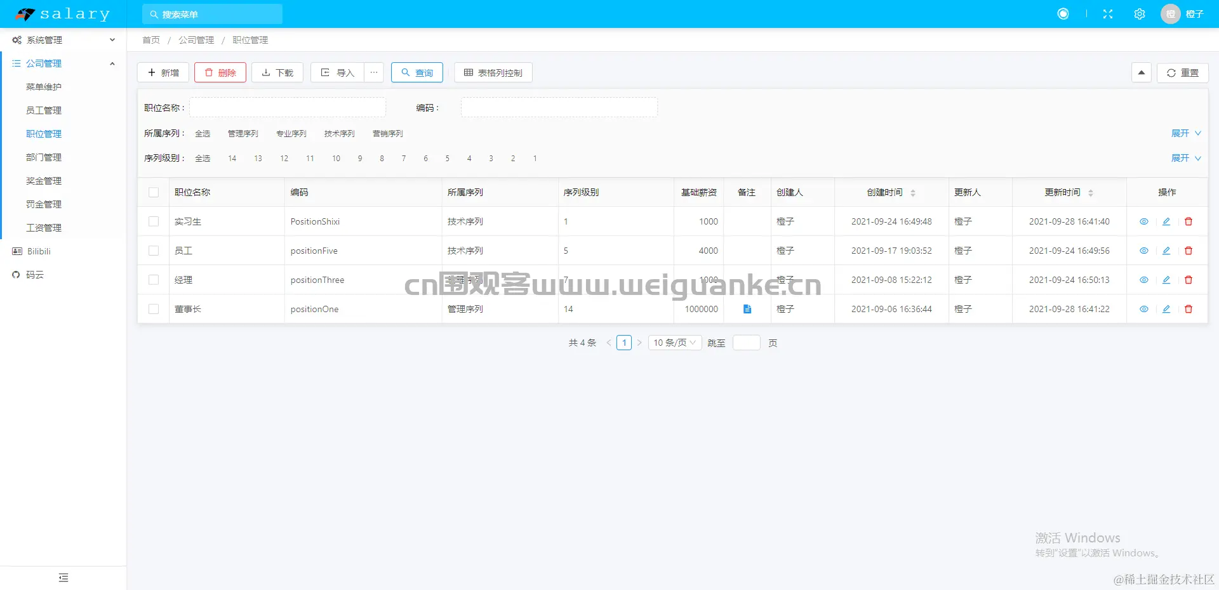The image size is (1219, 590).
Task: Edit the 实习生 row
Action: point(1166,221)
